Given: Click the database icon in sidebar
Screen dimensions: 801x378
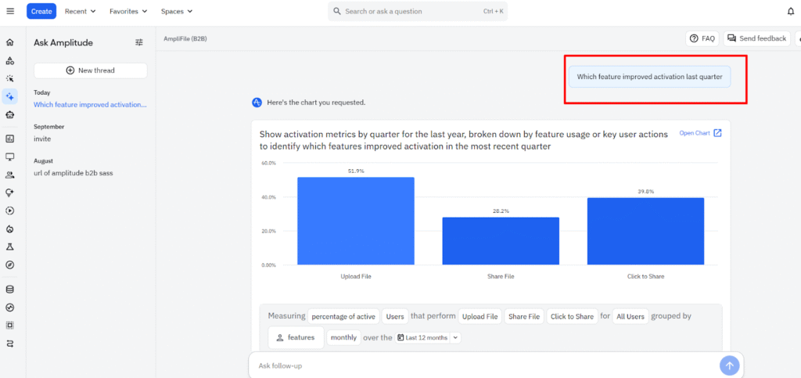Looking at the screenshot, I should click(10, 289).
